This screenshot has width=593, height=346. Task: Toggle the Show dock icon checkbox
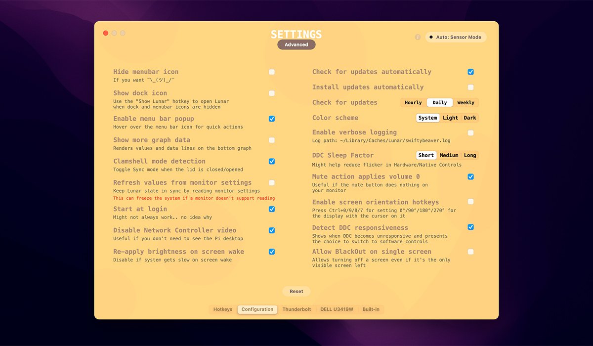coord(272,93)
